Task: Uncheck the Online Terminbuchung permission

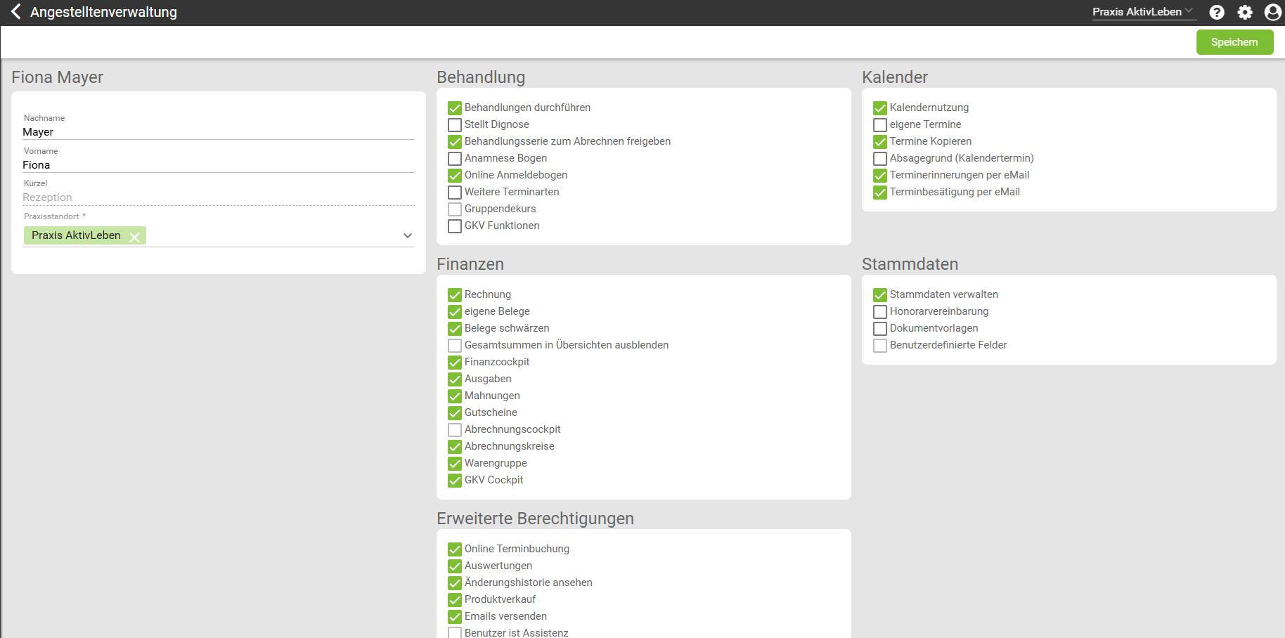Action: (455, 549)
